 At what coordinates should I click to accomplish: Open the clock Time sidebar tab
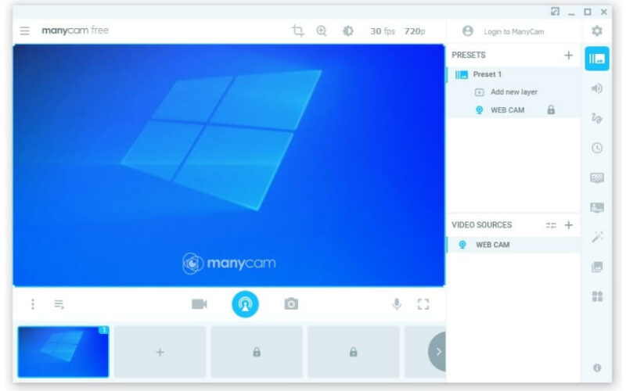(x=597, y=148)
